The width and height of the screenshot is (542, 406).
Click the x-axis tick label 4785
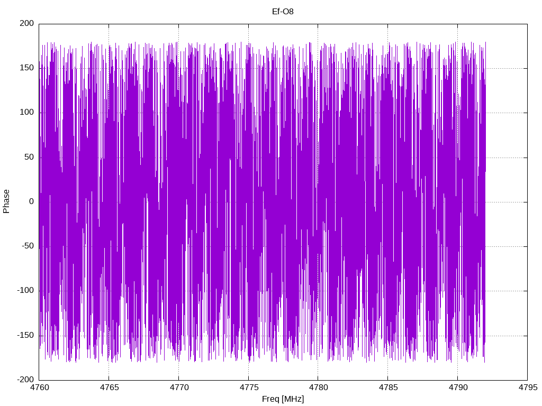[388, 387]
